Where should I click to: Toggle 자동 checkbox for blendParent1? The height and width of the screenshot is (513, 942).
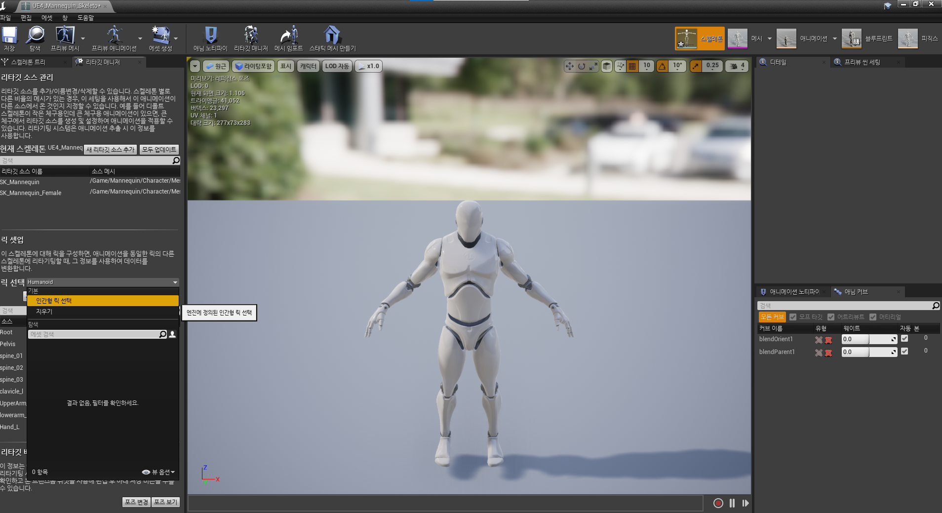pos(904,352)
